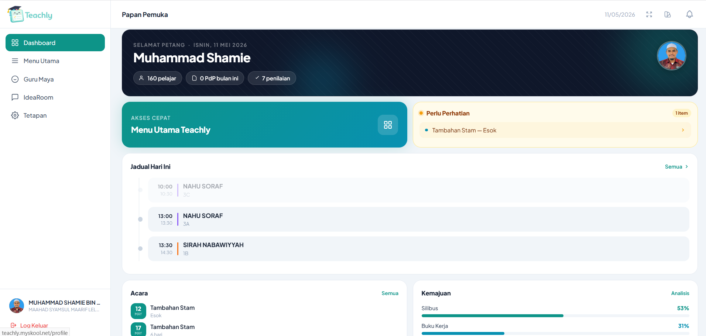Click the IdeaRoom chat bubble icon
Viewport: 706px width, 336px height.
[x=15, y=97]
